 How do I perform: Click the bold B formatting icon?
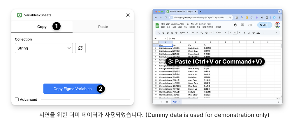point(245,33)
